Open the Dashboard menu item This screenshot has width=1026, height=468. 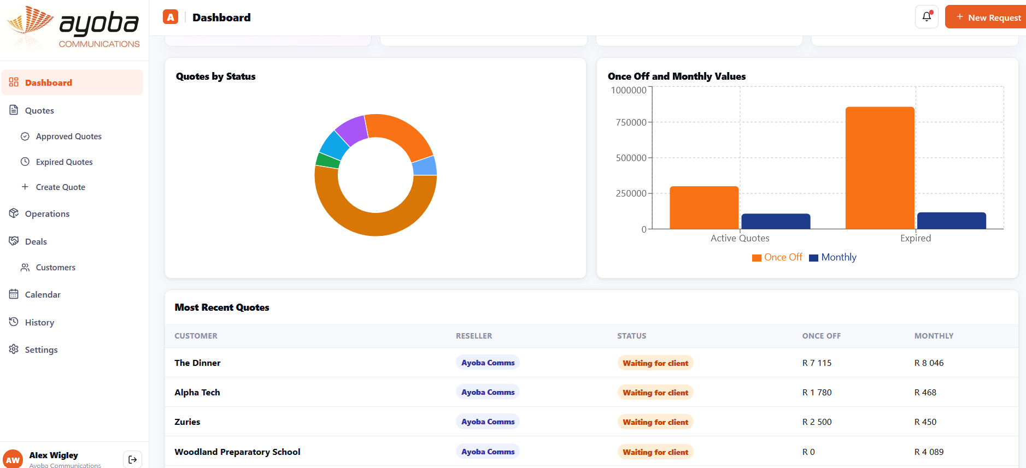(x=72, y=82)
